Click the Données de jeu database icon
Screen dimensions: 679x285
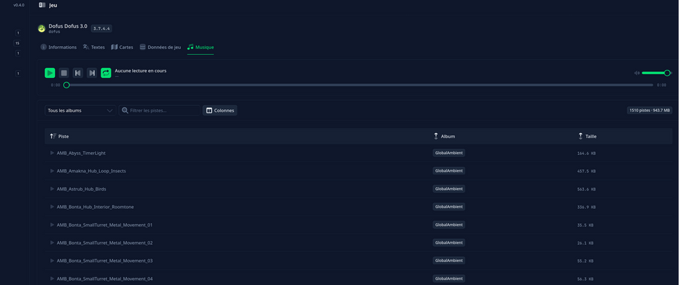[x=143, y=47]
